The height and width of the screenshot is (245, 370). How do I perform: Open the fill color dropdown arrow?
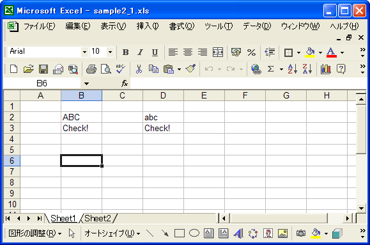pos(320,52)
